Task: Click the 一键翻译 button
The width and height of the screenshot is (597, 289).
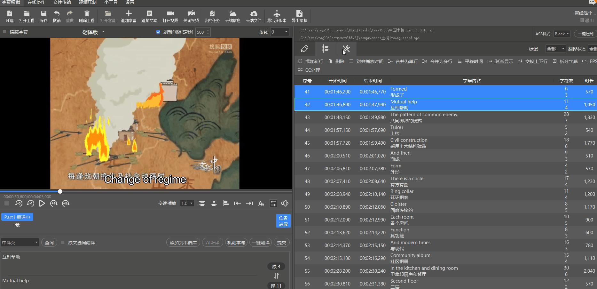Action: click(x=260, y=243)
